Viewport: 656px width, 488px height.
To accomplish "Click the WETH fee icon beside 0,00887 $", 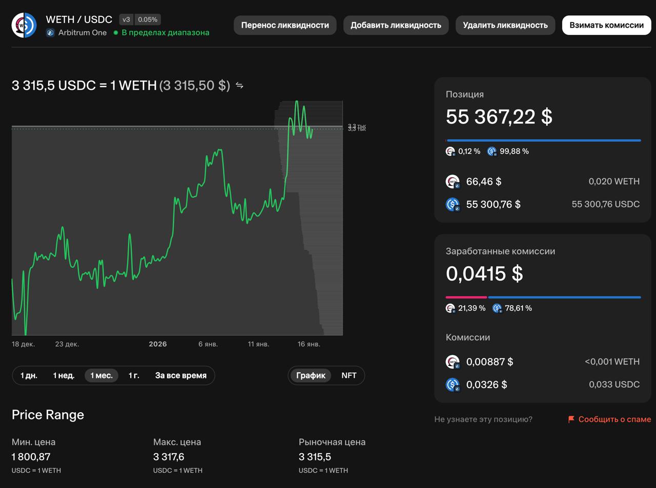I will point(453,362).
